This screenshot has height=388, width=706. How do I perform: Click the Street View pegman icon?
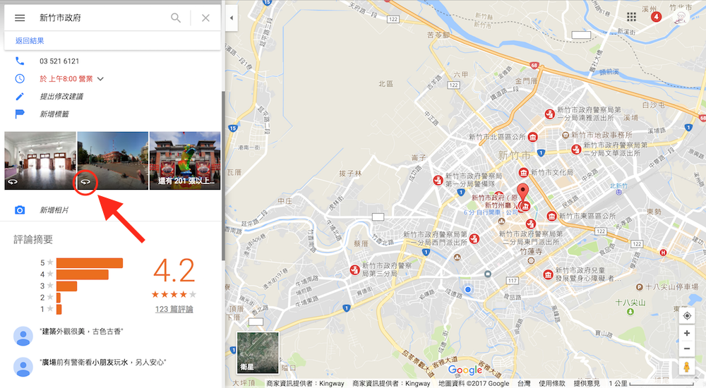tap(687, 367)
